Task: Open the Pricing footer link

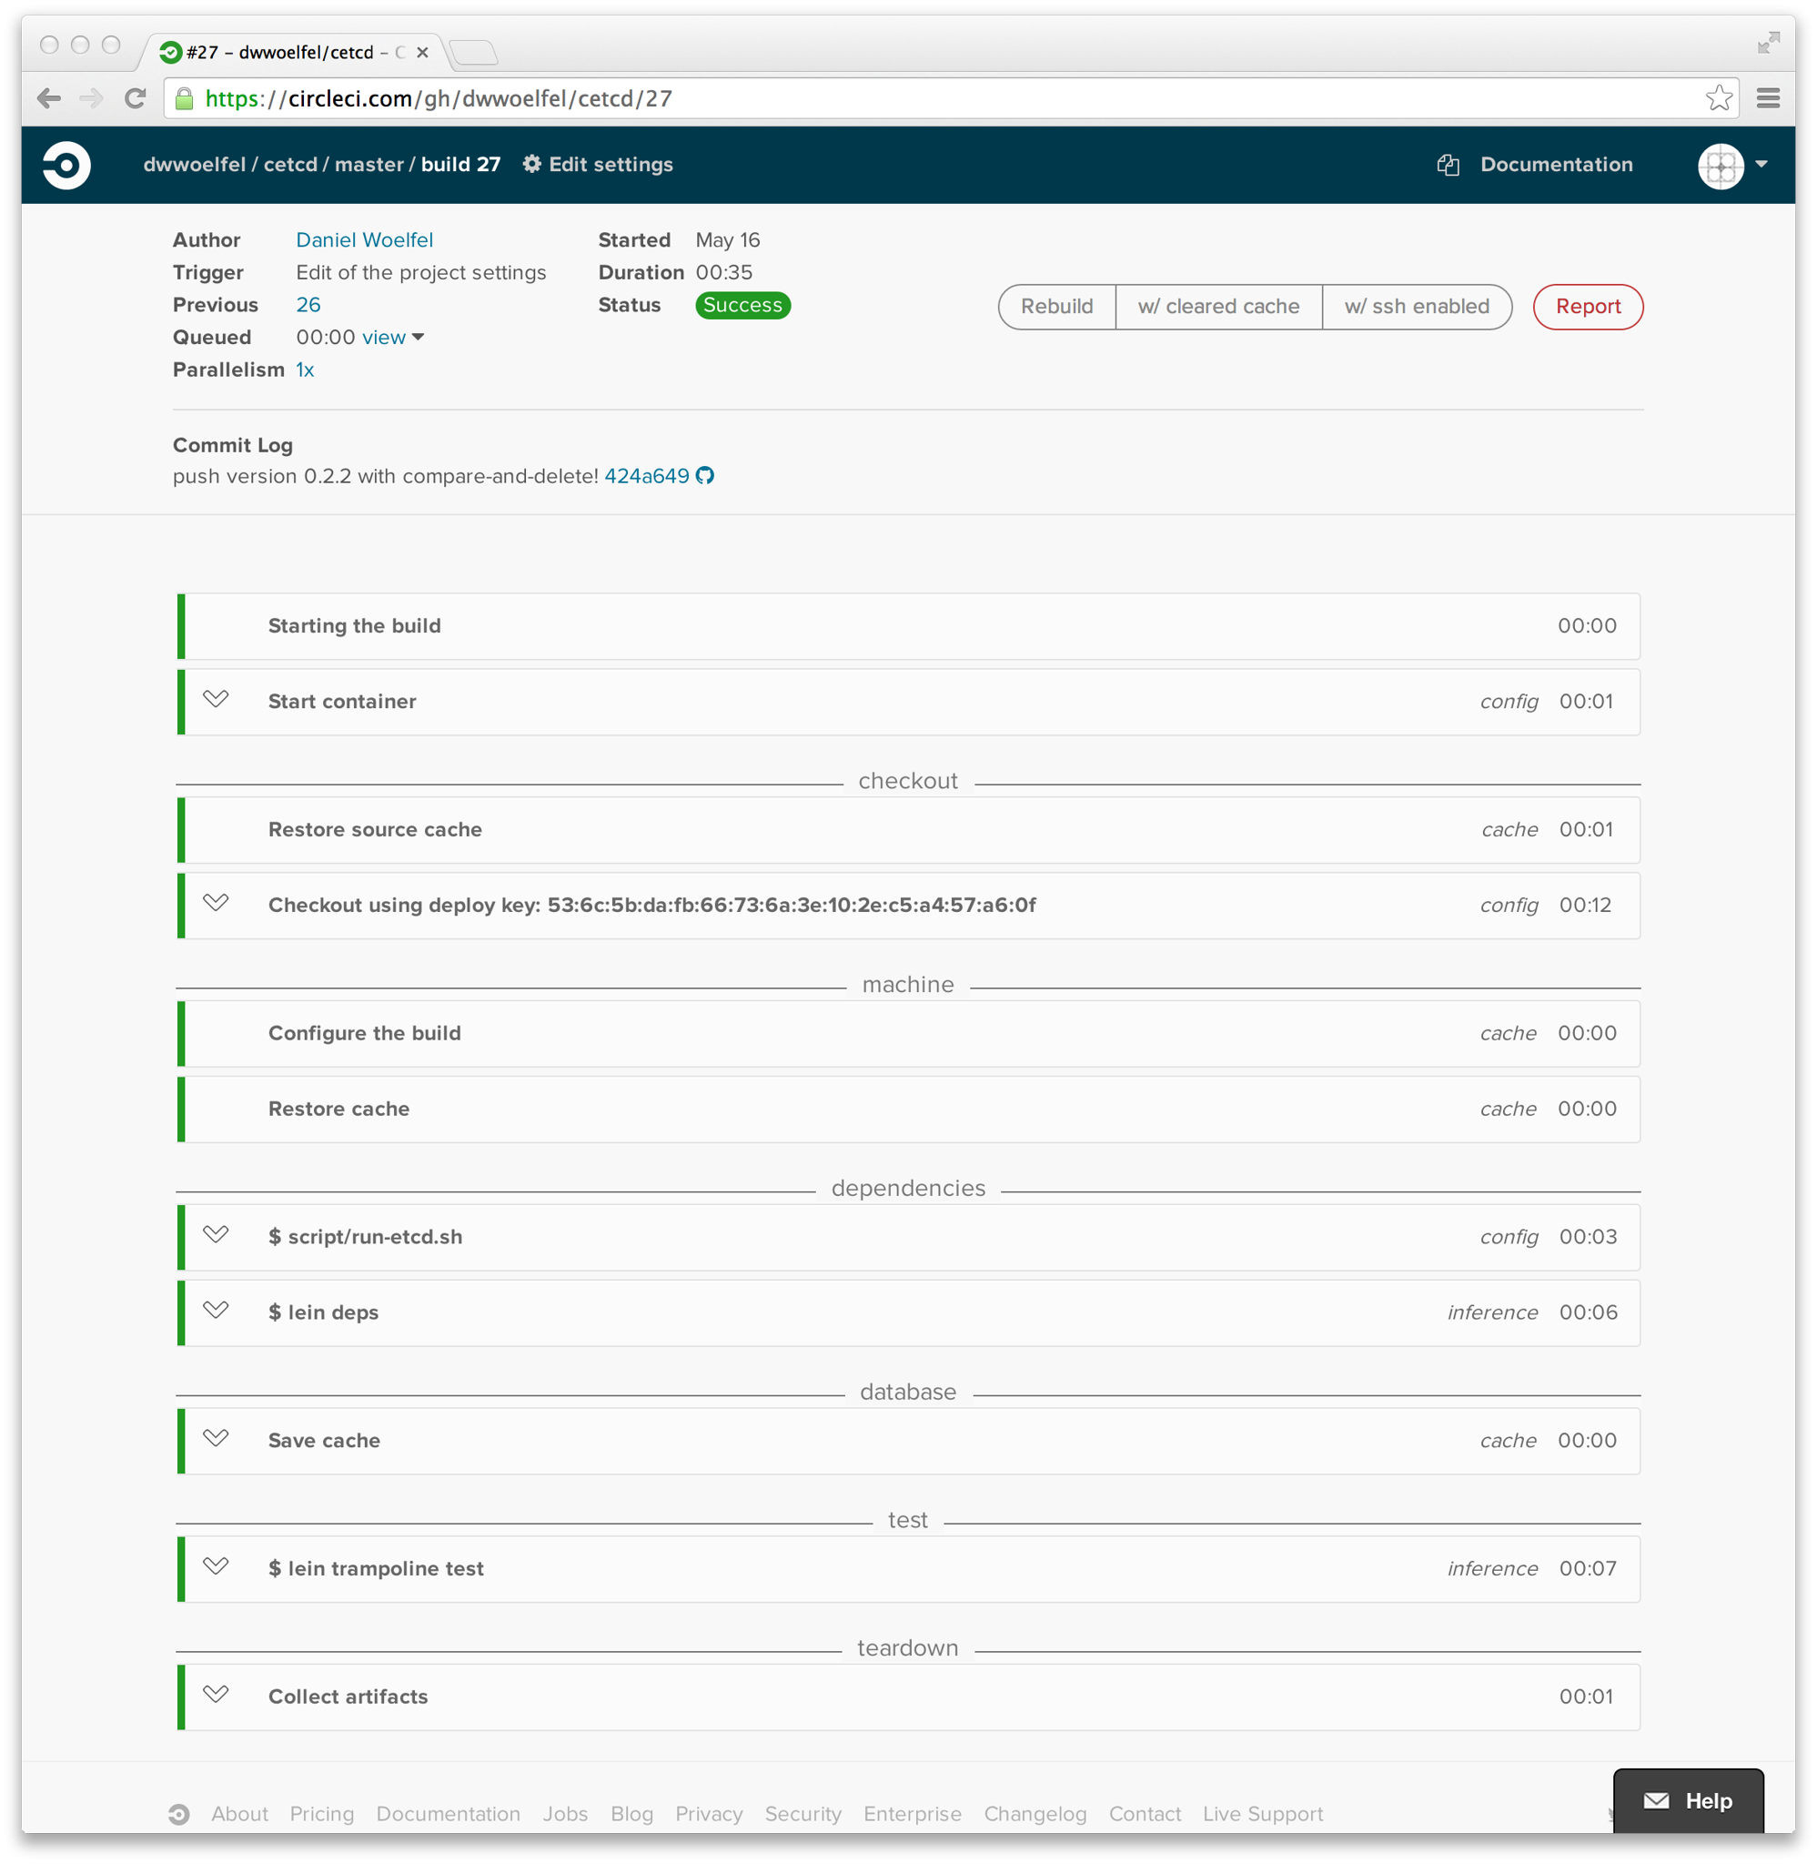Action: [321, 1813]
